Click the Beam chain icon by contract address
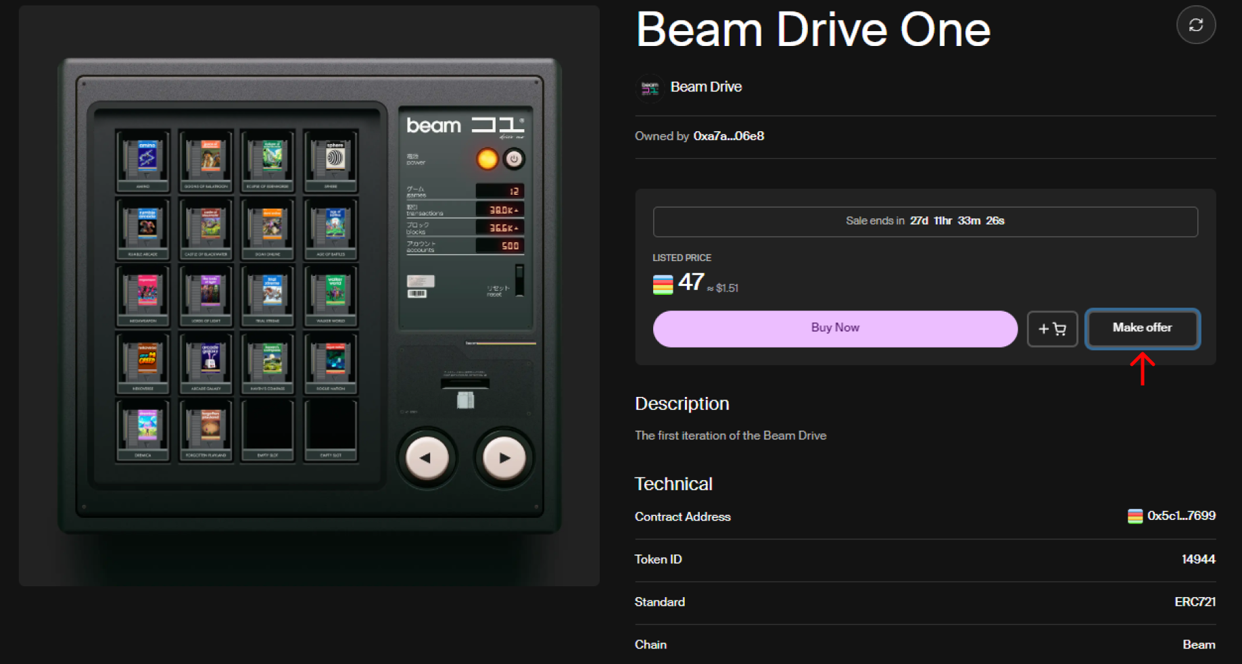The height and width of the screenshot is (664, 1242). 1135,517
